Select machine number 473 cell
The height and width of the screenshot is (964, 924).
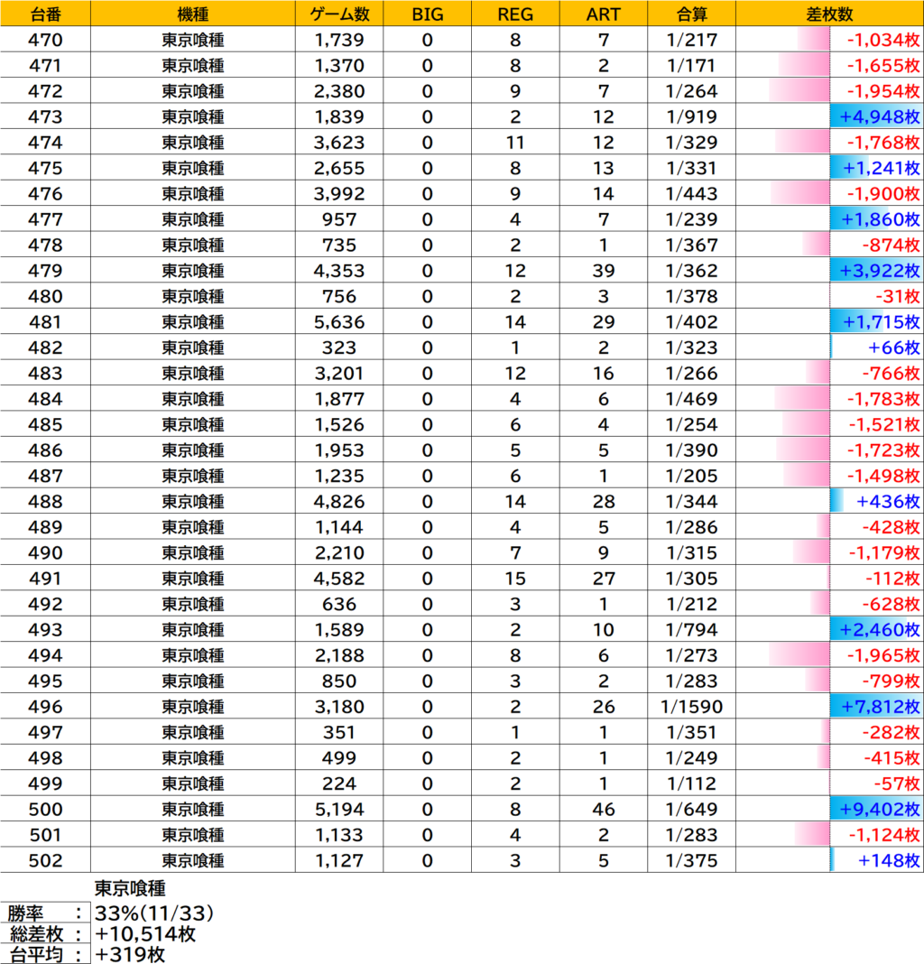point(46,116)
